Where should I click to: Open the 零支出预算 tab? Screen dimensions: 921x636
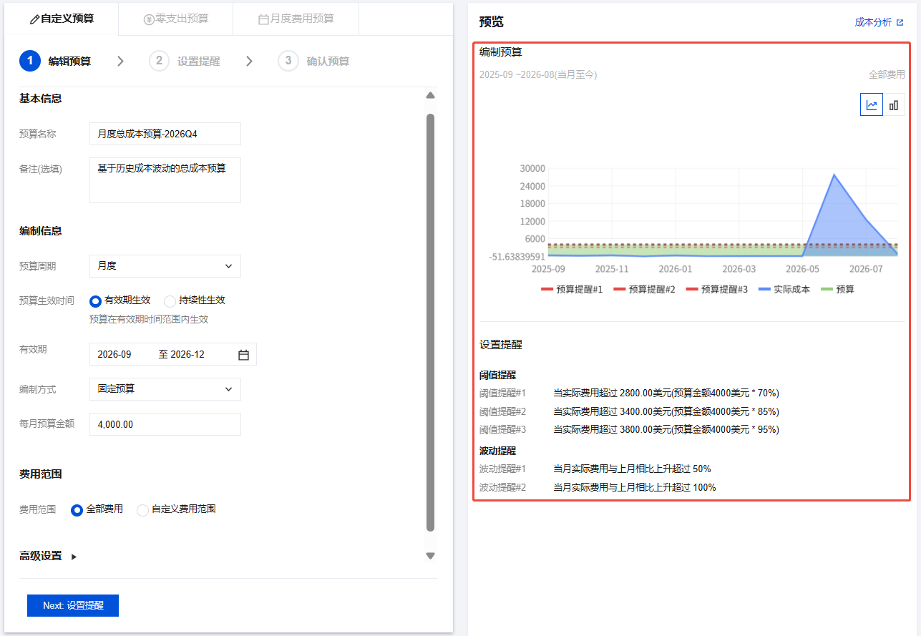(x=176, y=19)
